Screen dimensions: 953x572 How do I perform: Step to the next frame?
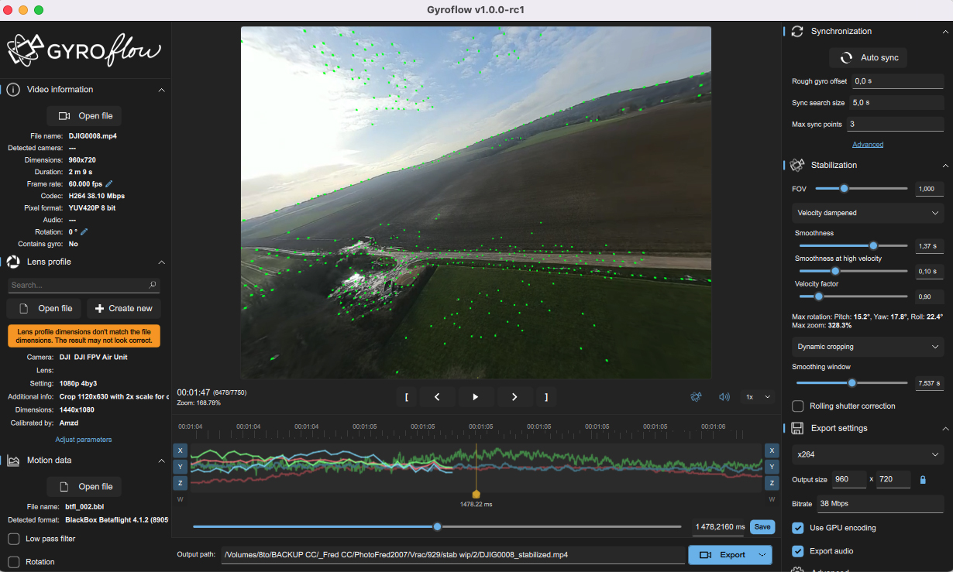514,397
